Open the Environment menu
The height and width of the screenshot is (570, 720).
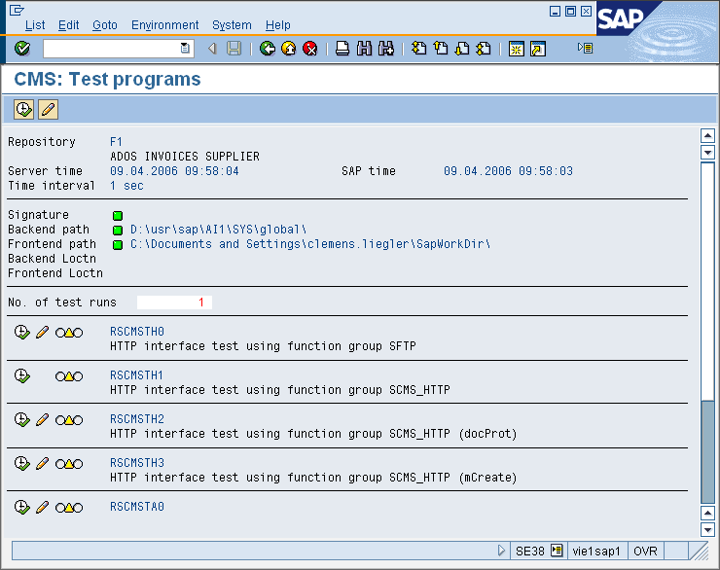[164, 25]
